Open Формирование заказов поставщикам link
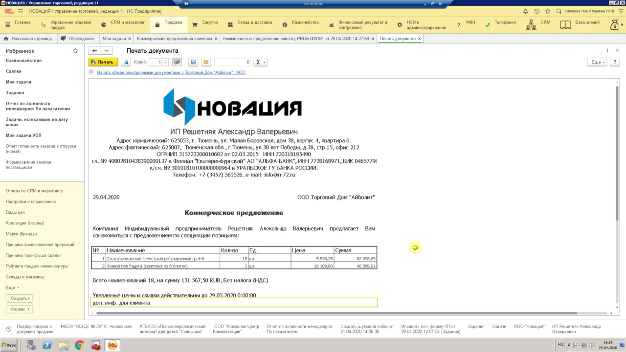The image size is (626, 352). pyautogui.click(x=28, y=165)
